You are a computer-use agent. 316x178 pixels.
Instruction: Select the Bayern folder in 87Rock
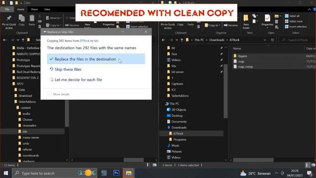point(242,56)
